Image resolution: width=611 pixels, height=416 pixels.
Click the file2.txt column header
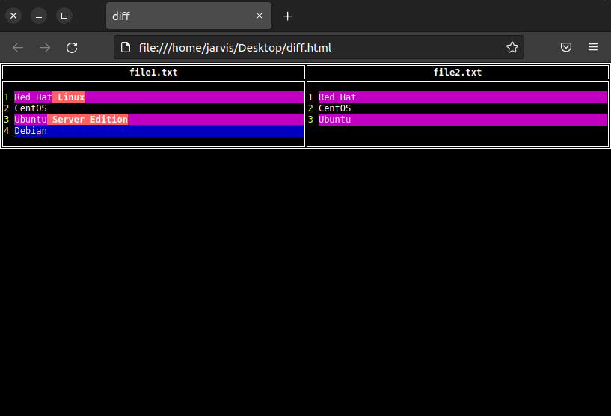[x=458, y=72]
